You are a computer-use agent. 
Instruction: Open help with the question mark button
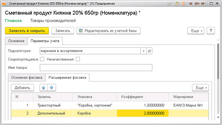(x=211, y=31)
